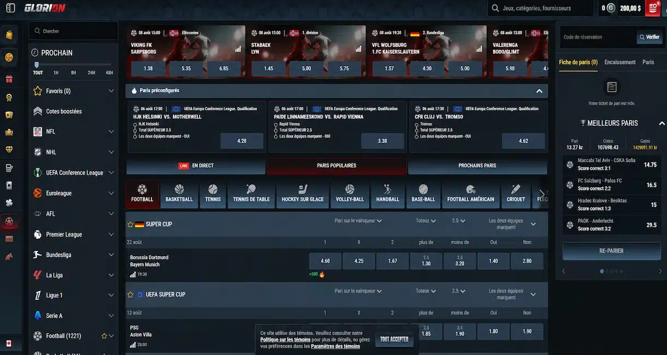The width and height of the screenshot is (667, 355).
Task: Open the Politique sur les témoins link
Action: tap(285, 340)
